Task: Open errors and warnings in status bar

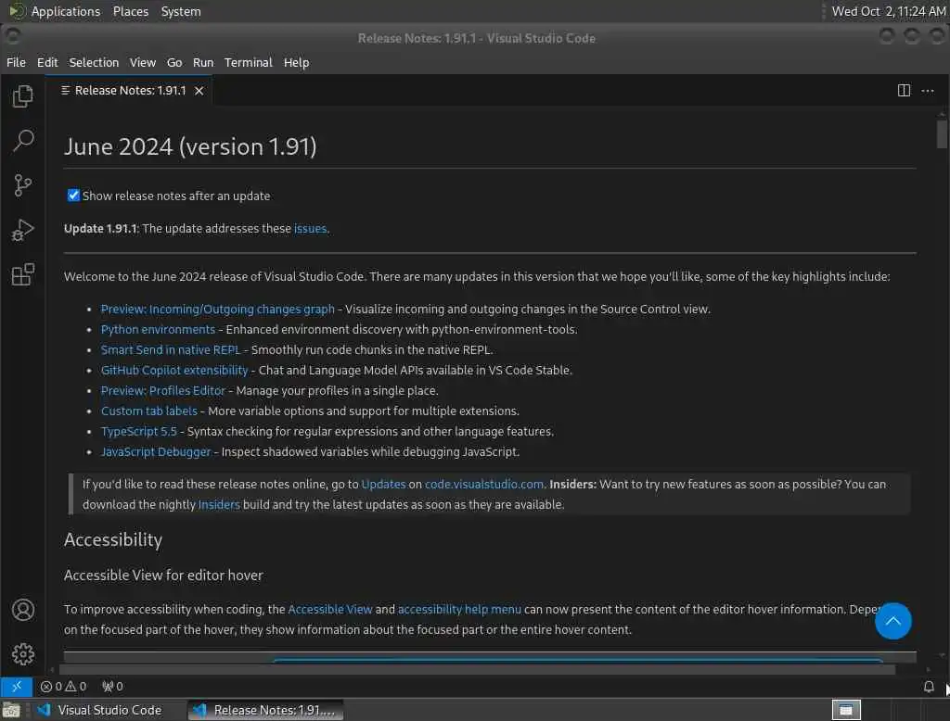Action: [63, 687]
